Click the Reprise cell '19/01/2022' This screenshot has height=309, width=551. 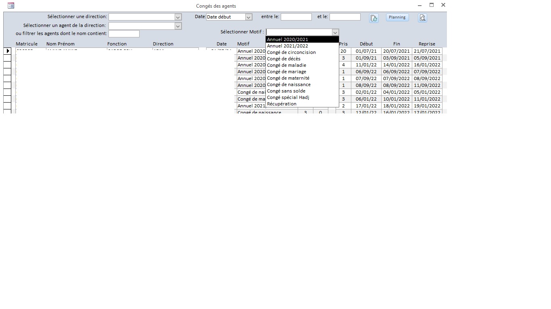427,106
